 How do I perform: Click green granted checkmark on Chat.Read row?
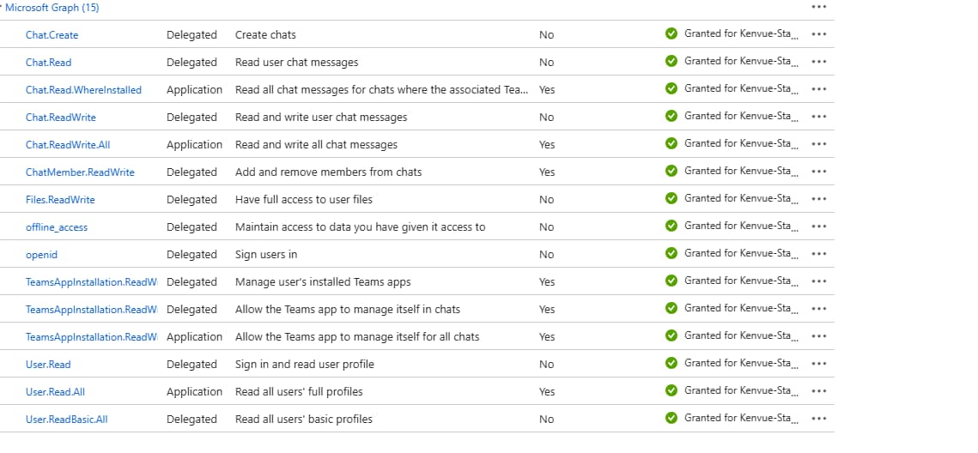click(671, 61)
